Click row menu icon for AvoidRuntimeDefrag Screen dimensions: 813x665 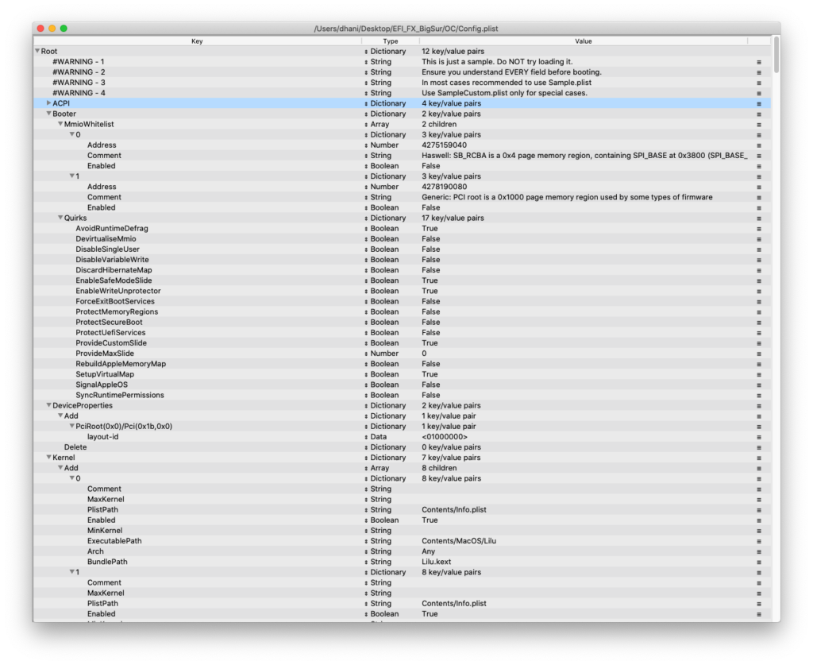click(758, 229)
